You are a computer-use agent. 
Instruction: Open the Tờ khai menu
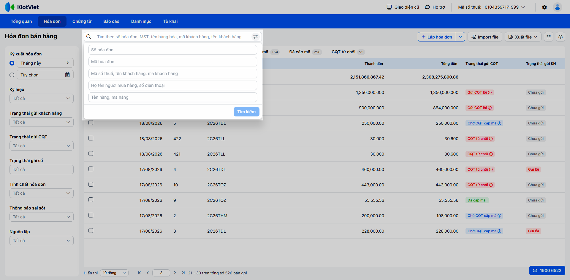tap(170, 21)
